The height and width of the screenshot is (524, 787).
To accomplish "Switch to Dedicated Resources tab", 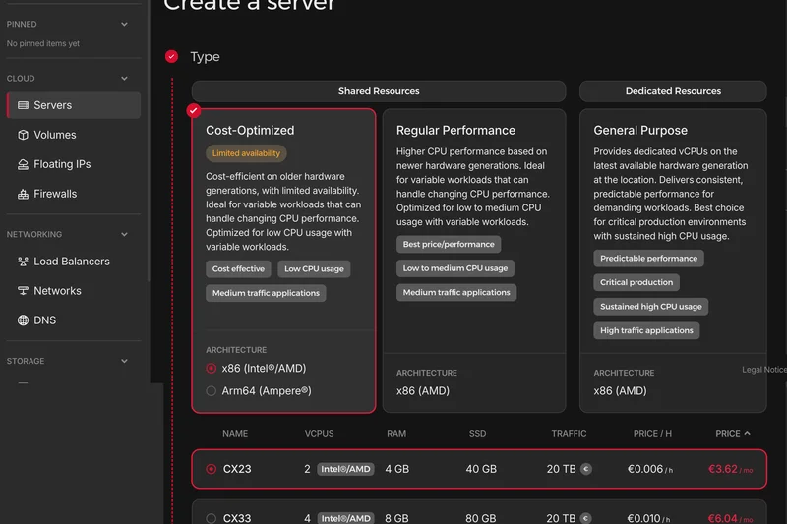I will pyautogui.click(x=673, y=91).
